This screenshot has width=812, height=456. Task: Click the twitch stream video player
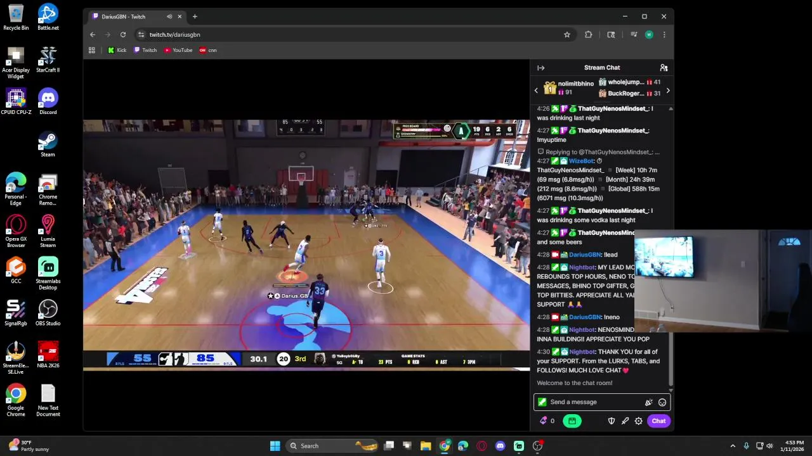coord(306,244)
